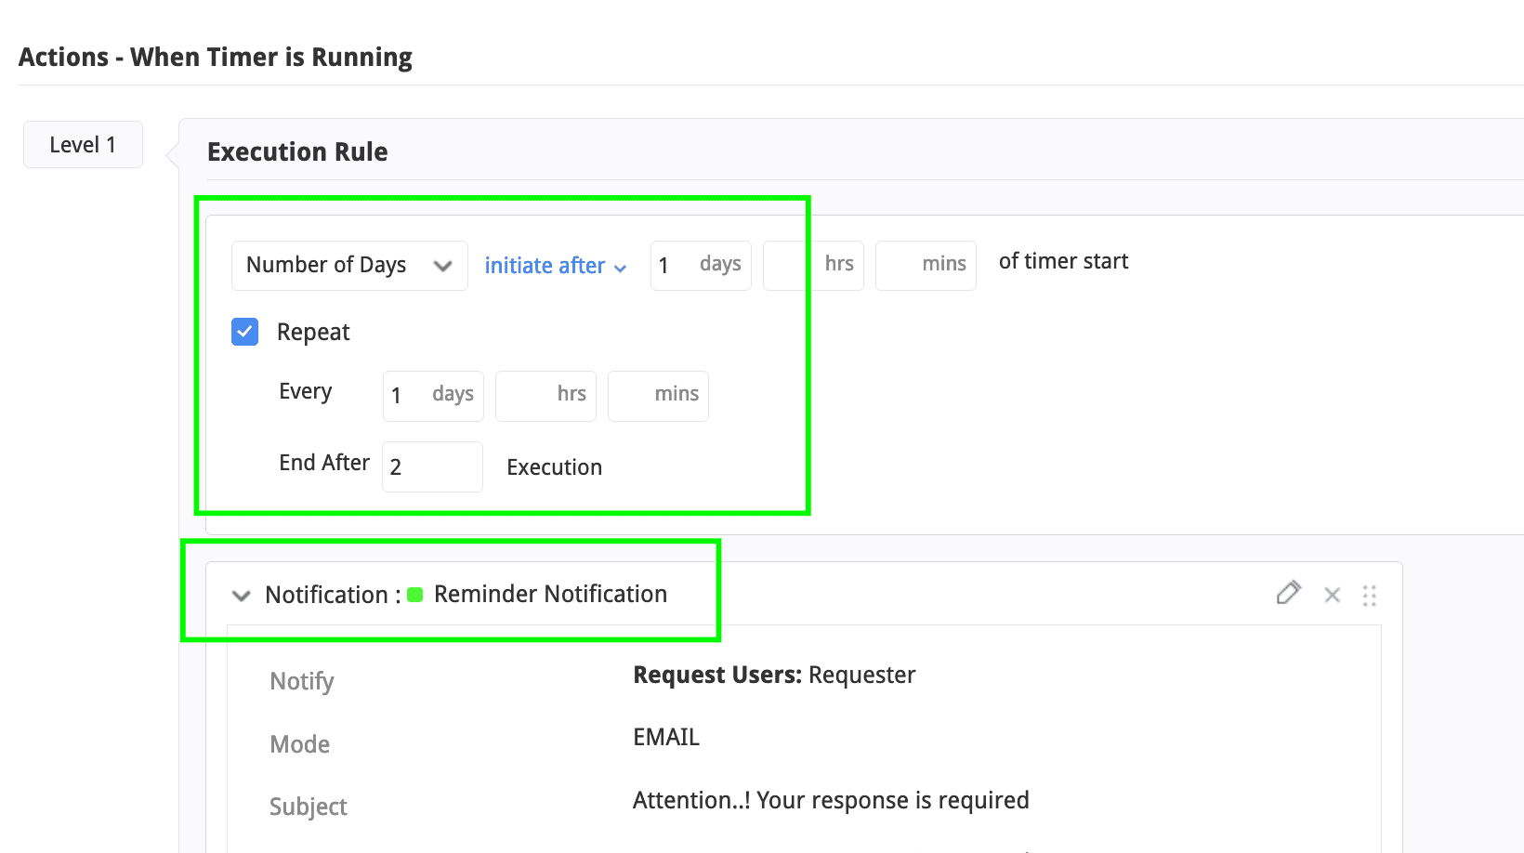Click the End After execution count field
Image resolution: width=1524 pixels, height=853 pixels.
tap(432, 466)
